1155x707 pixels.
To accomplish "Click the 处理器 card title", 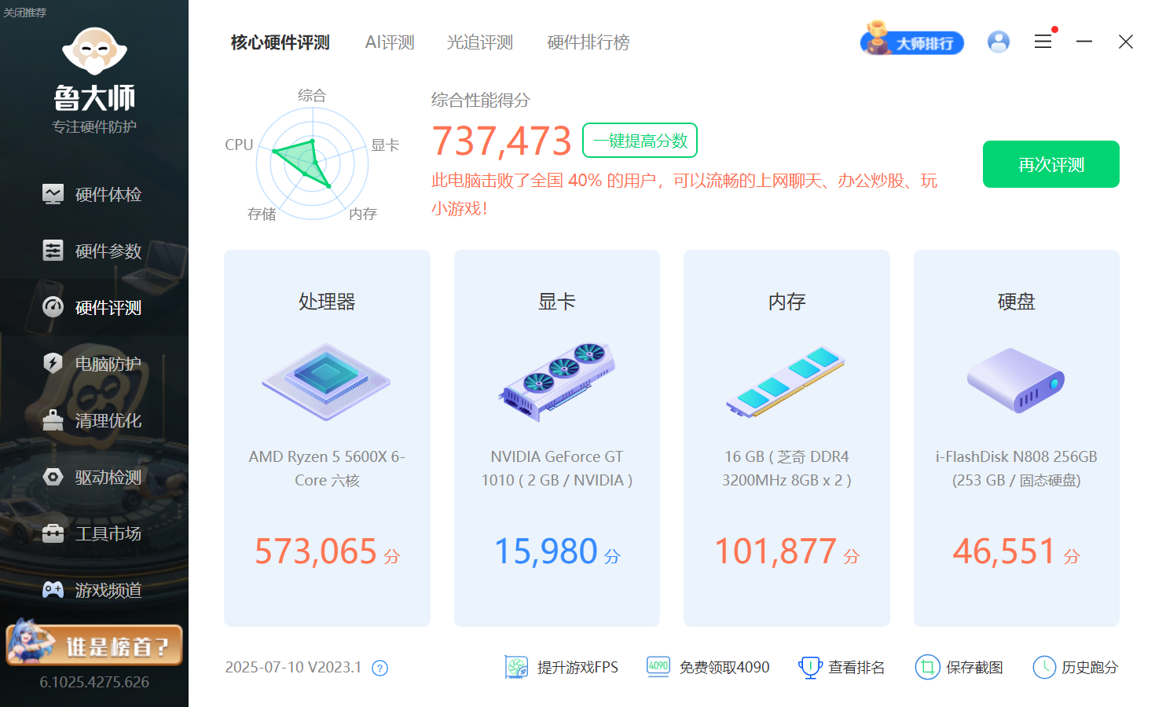I will click(x=327, y=302).
